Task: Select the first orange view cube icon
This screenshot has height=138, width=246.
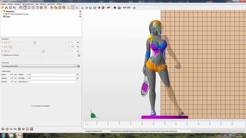Action: 21,8
